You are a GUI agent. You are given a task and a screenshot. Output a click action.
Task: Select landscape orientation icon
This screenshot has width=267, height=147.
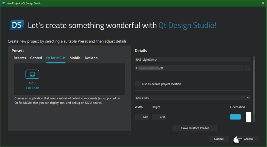tap(235, 117)
